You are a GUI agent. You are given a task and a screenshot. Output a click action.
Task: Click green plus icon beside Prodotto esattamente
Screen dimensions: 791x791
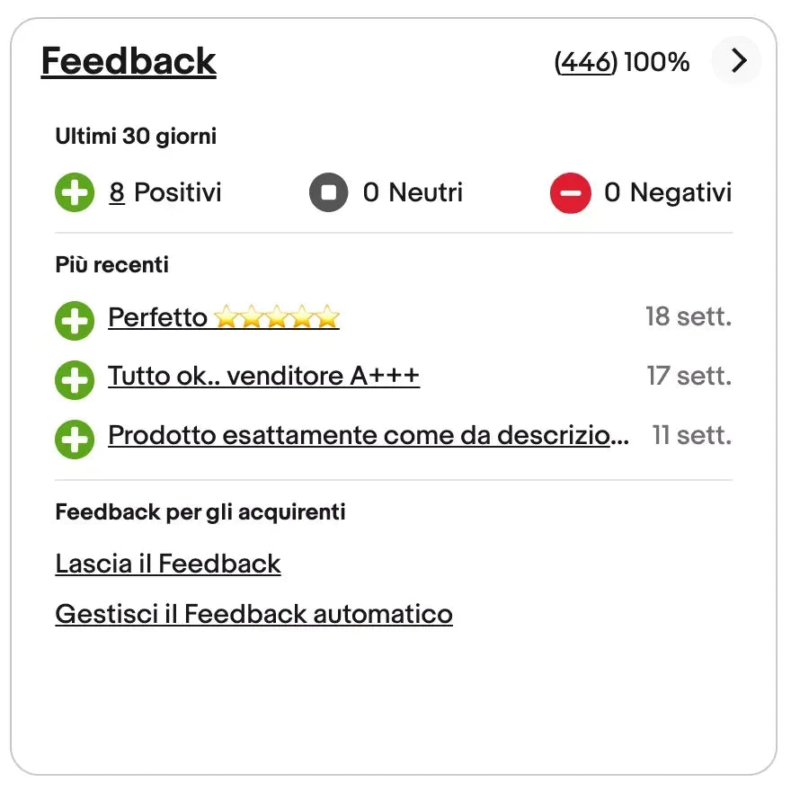pos(75,438)
